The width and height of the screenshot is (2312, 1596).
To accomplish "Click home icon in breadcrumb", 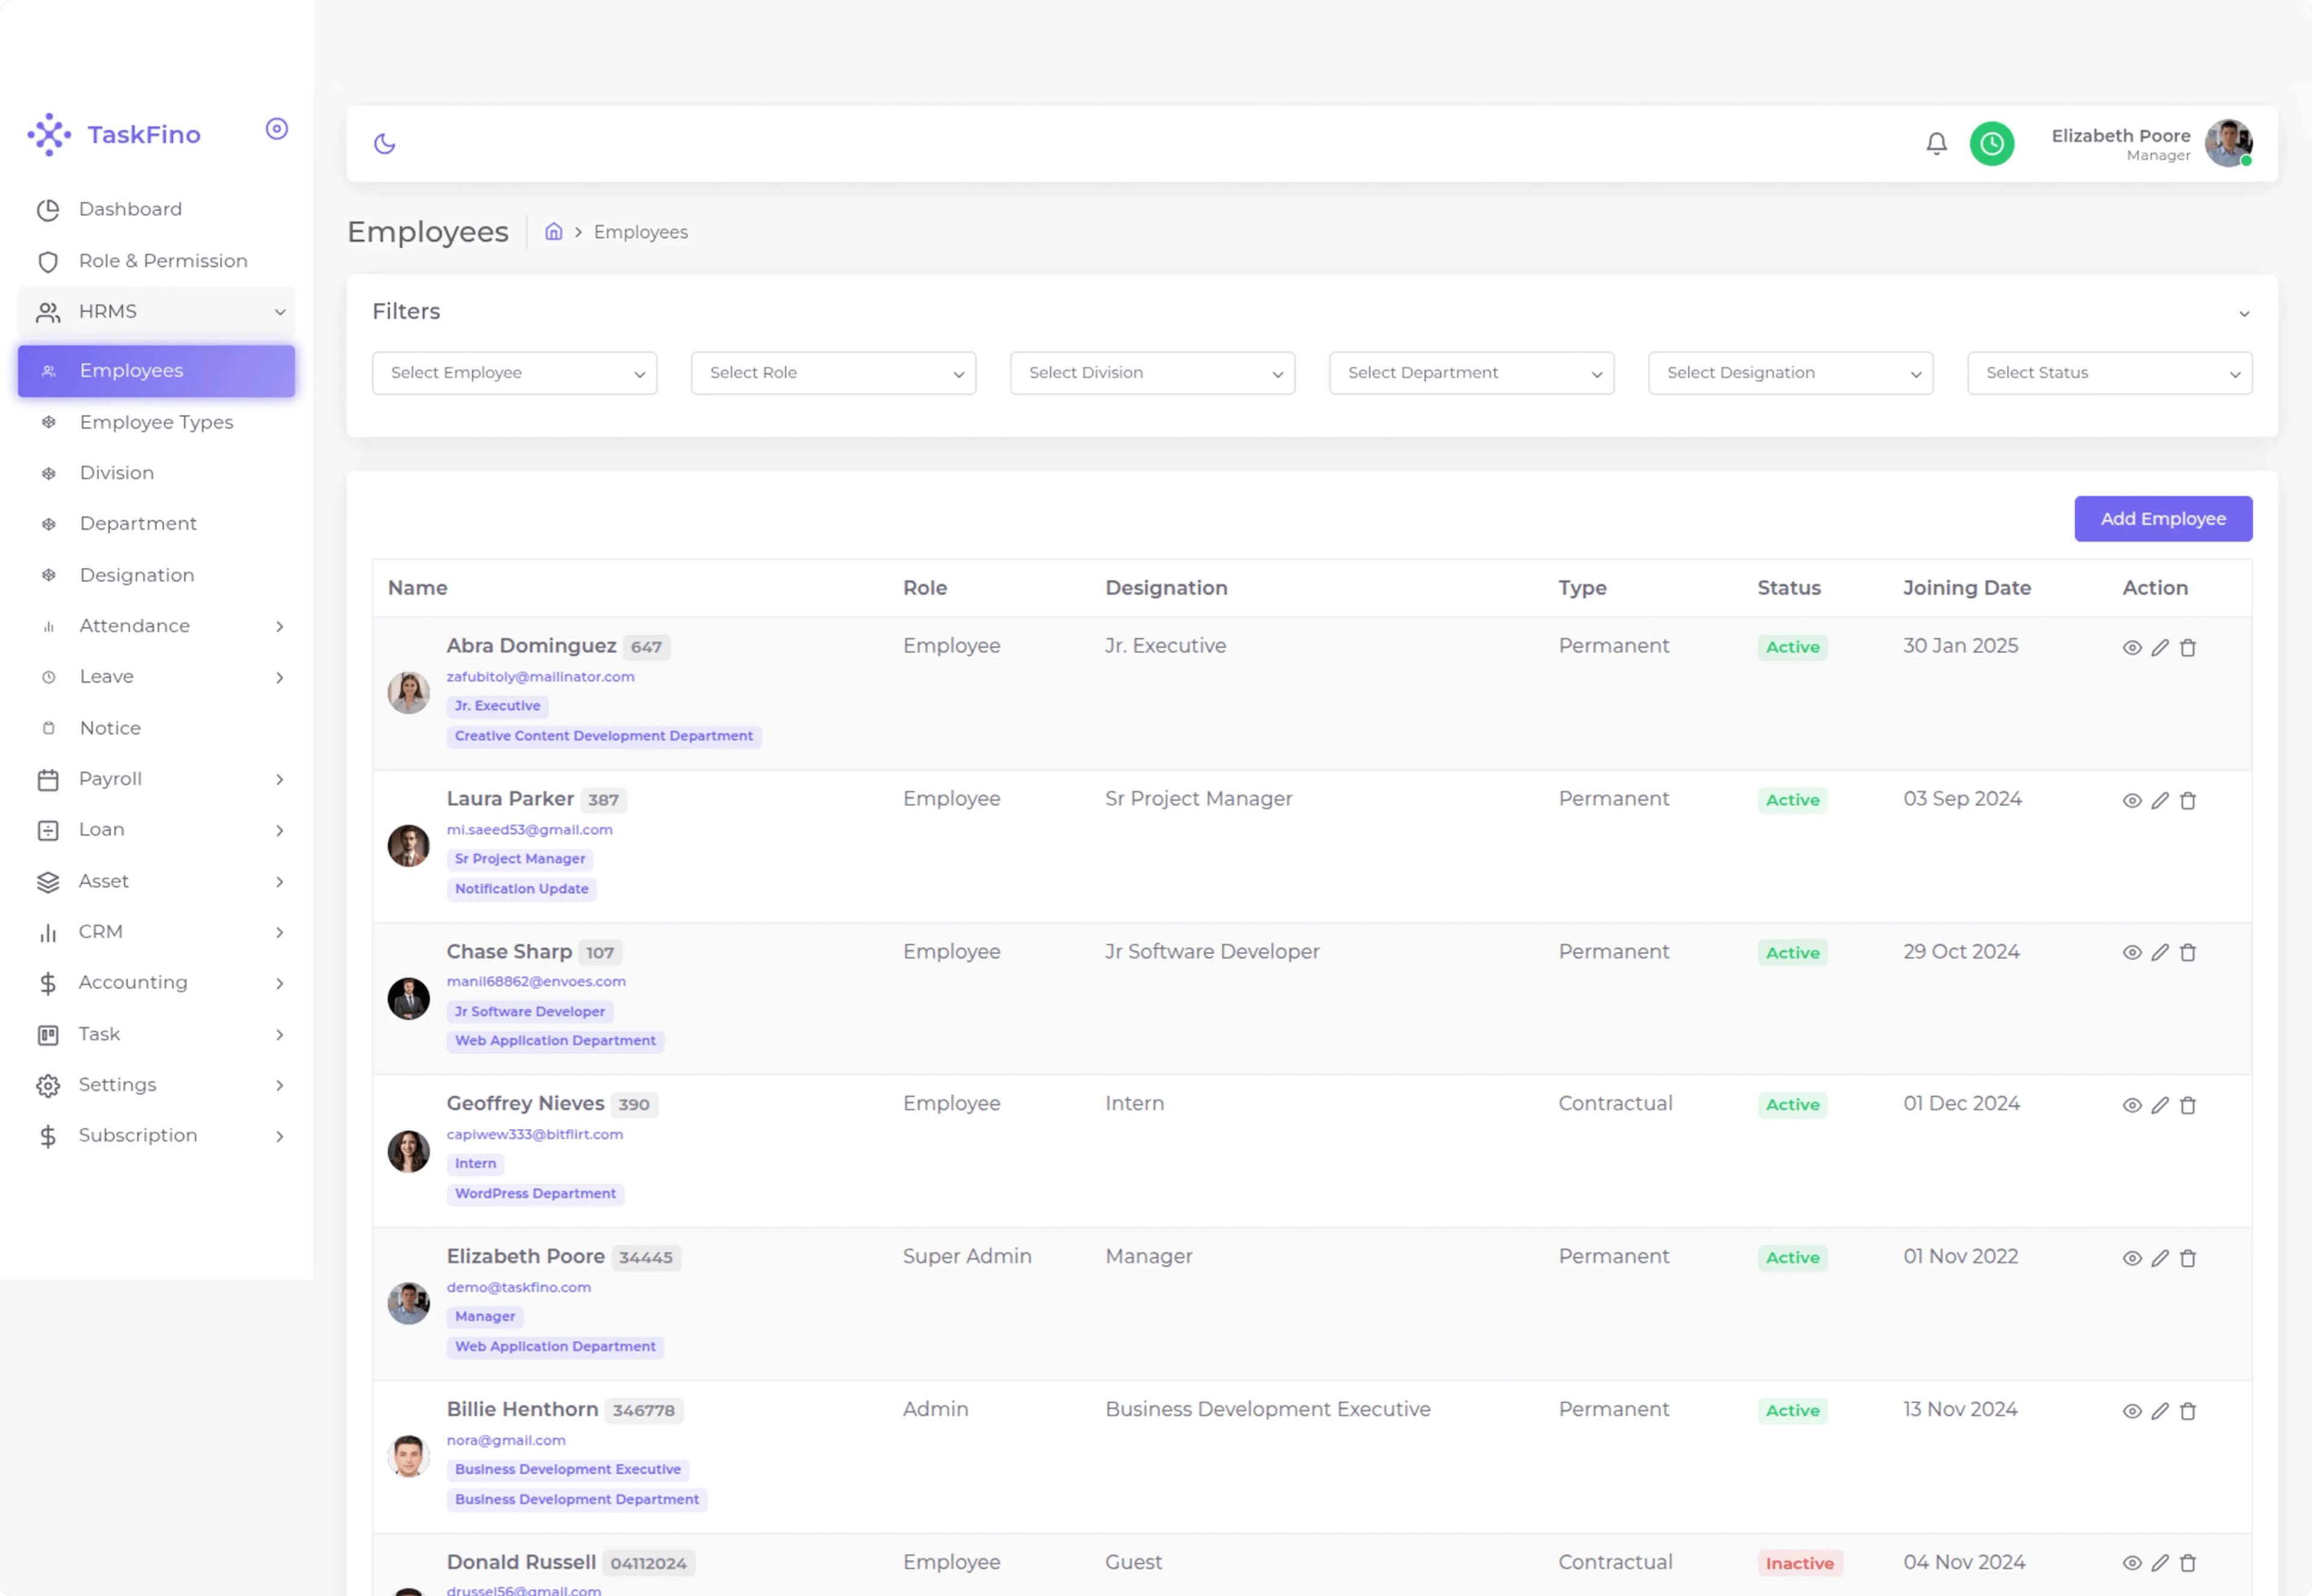I will tap(553, 232).
